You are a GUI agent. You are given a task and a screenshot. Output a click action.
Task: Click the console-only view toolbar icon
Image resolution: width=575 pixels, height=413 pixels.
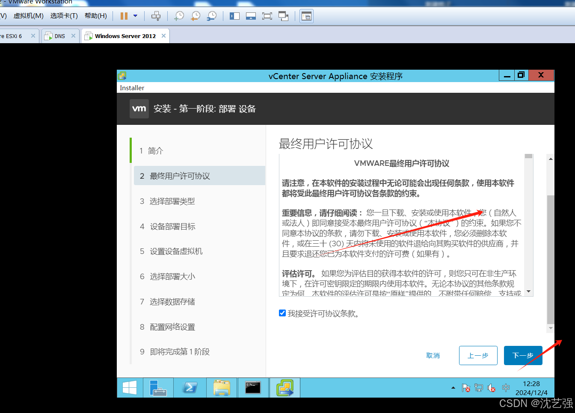pos(251,16)
